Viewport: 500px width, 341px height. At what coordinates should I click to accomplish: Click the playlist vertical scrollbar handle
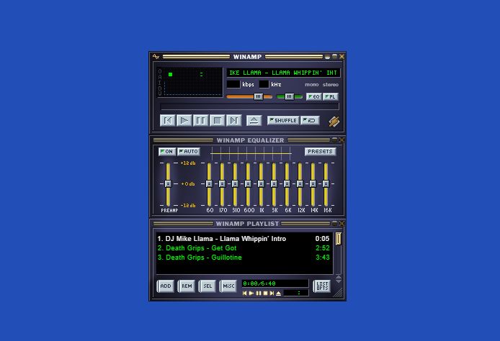coord(339,239)
